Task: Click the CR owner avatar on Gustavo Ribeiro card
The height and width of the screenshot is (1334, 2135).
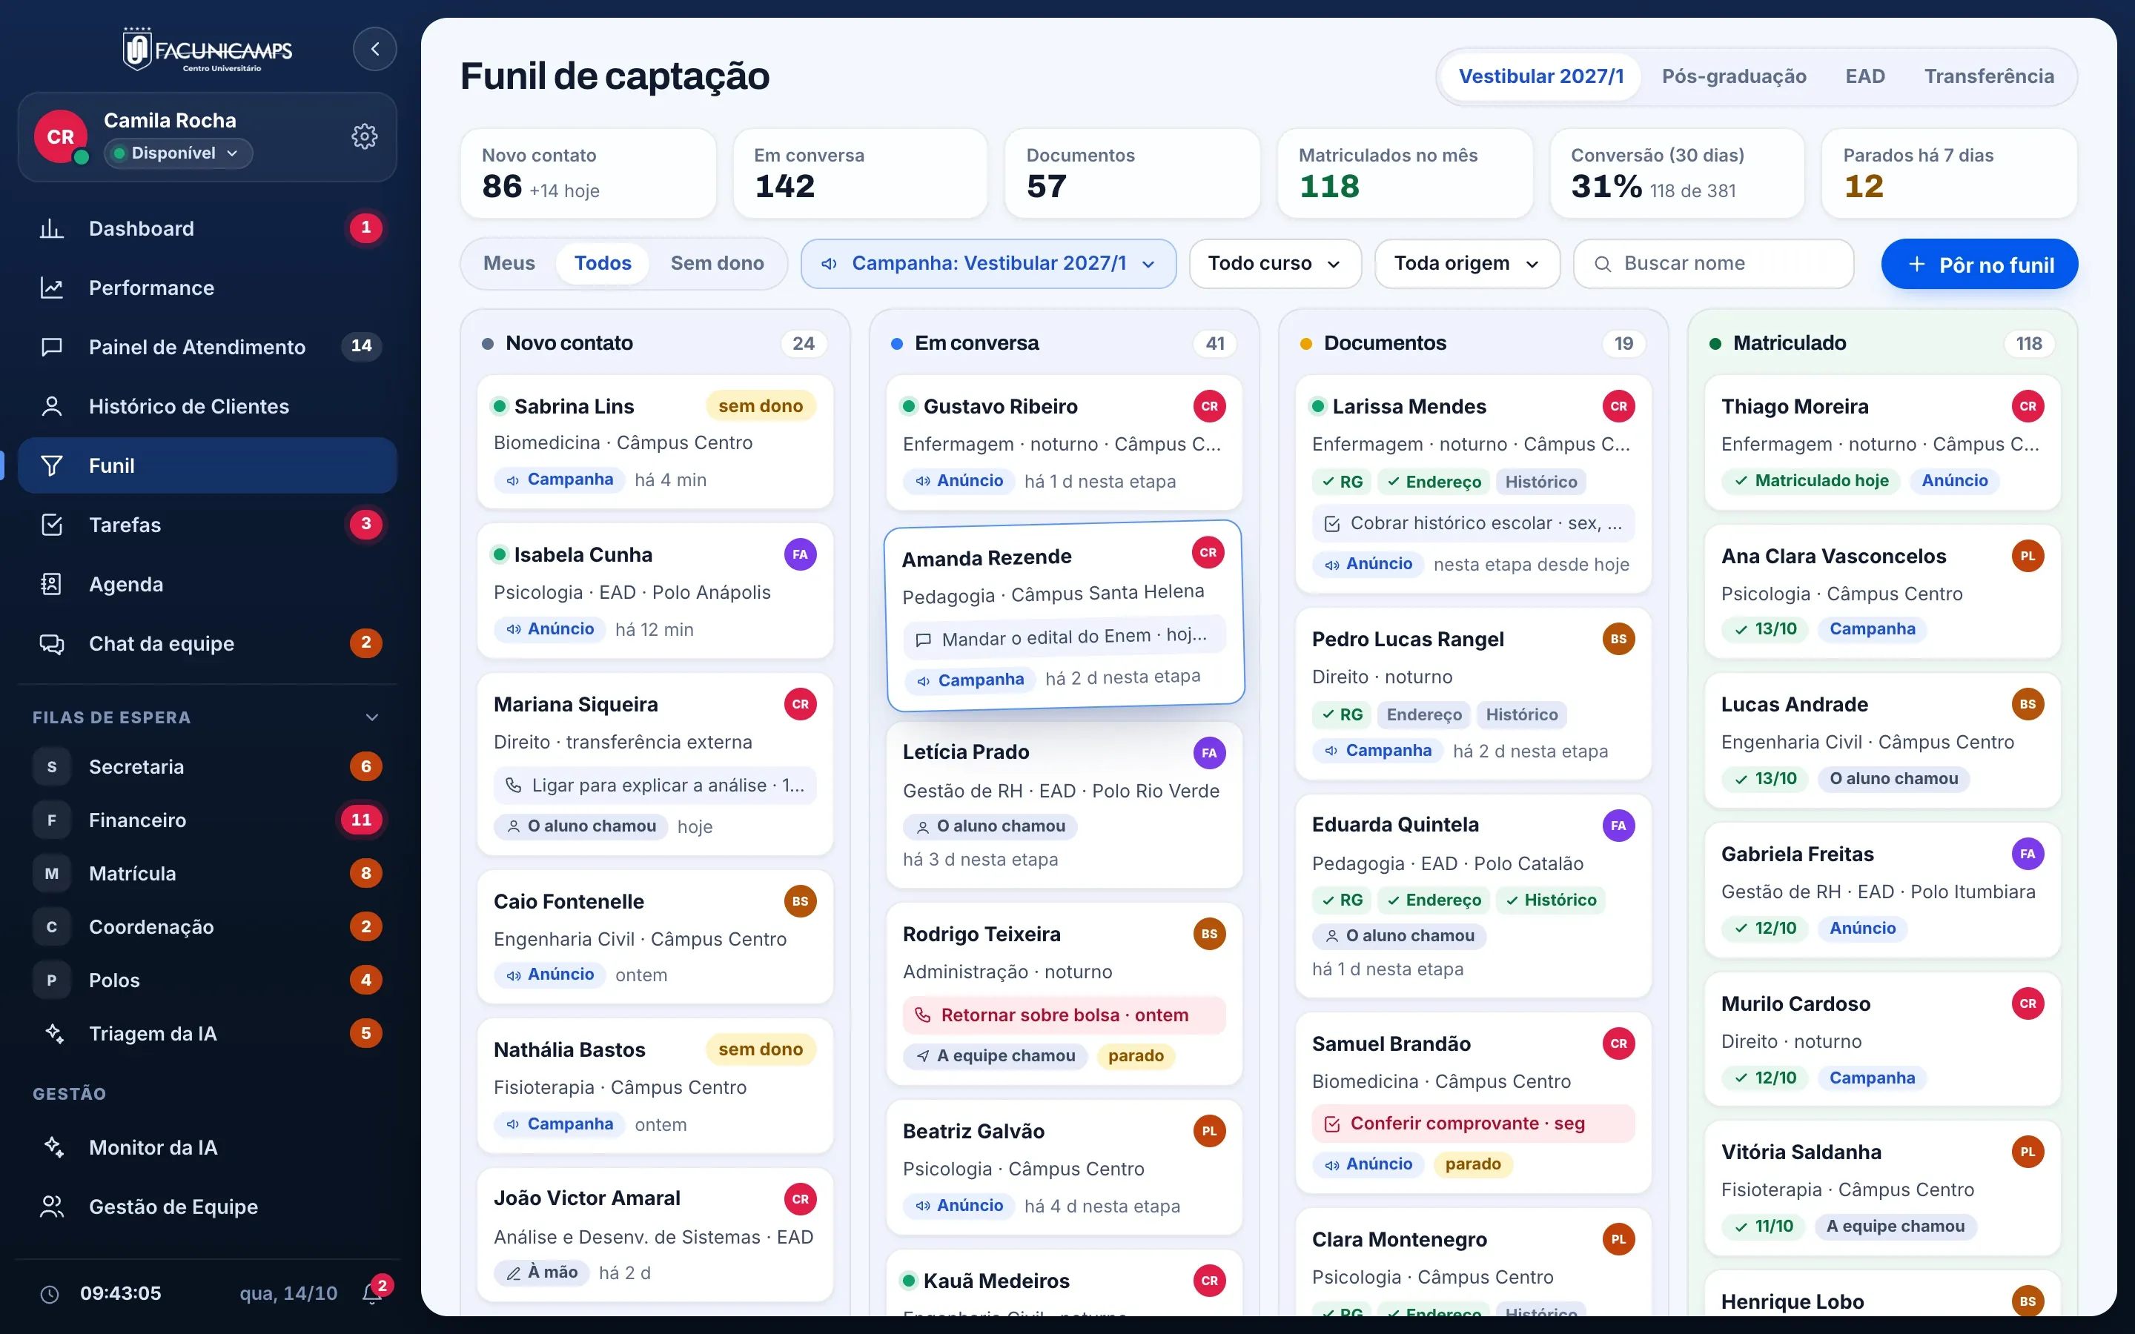Action: (1210, 407)
